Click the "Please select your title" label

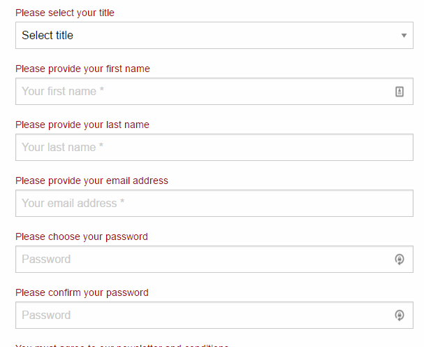click(65, 13)
